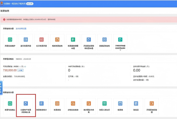The height and width of the screenshot is (119, 177).
Task: Click the 已开具: 0张 text
Action: (x=73, y=76)
